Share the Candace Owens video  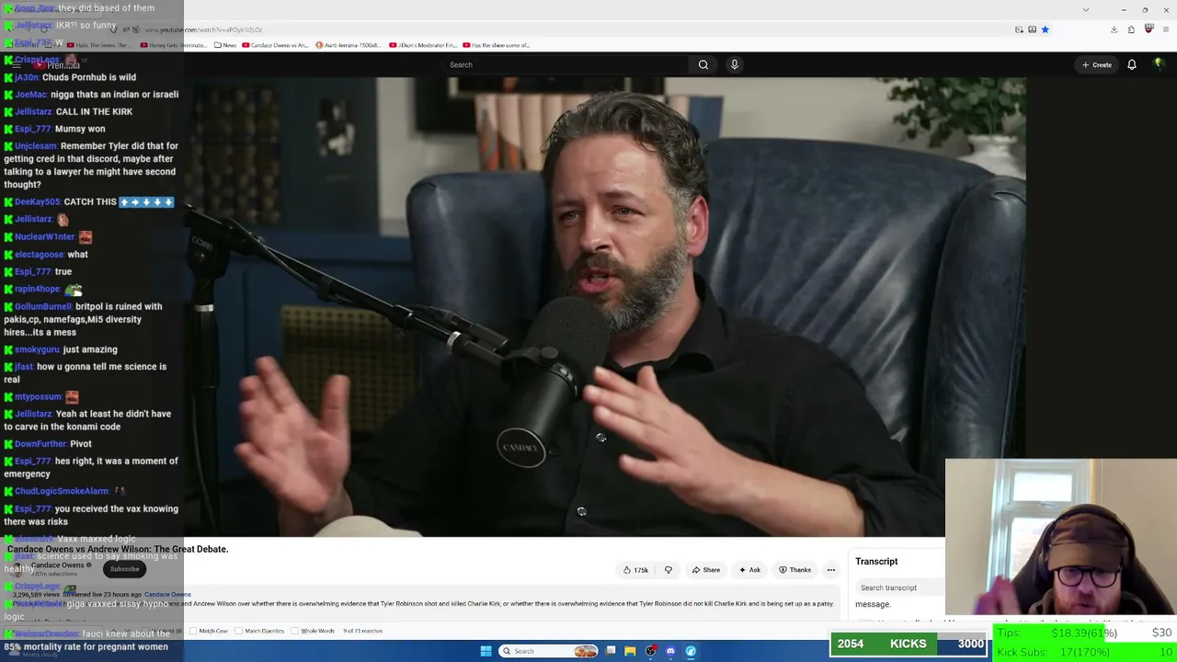point(706,570)
